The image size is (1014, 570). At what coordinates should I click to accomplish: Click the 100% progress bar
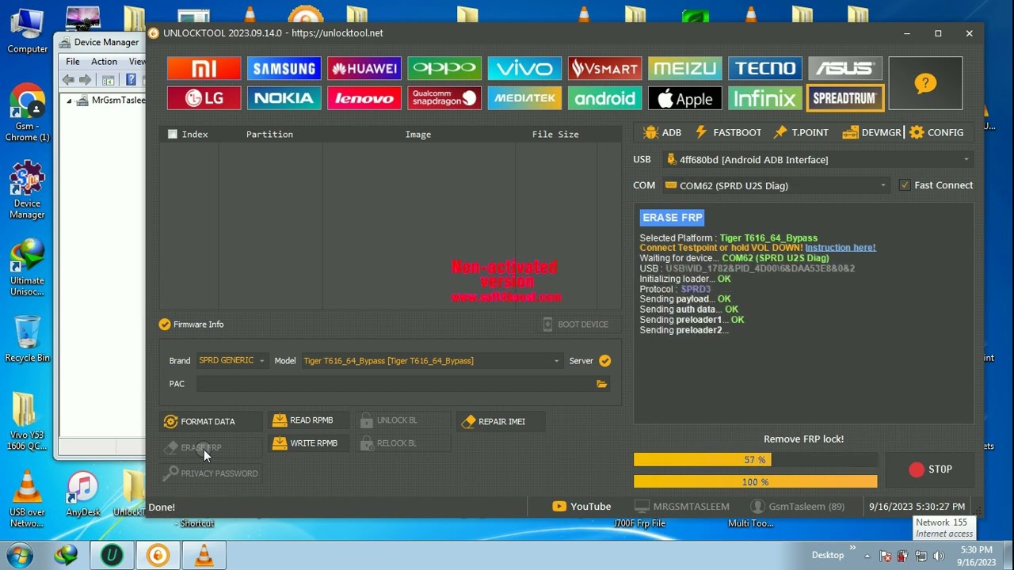[755, 482]
